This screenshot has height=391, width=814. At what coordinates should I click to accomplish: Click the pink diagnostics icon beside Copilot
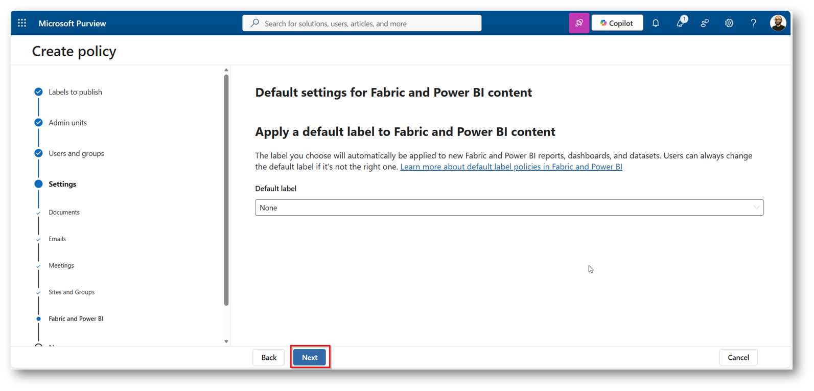[578, 23]
